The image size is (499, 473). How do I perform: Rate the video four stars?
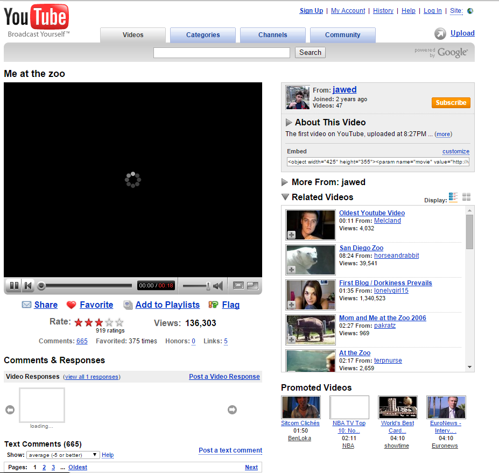click(x=109, y=322)
